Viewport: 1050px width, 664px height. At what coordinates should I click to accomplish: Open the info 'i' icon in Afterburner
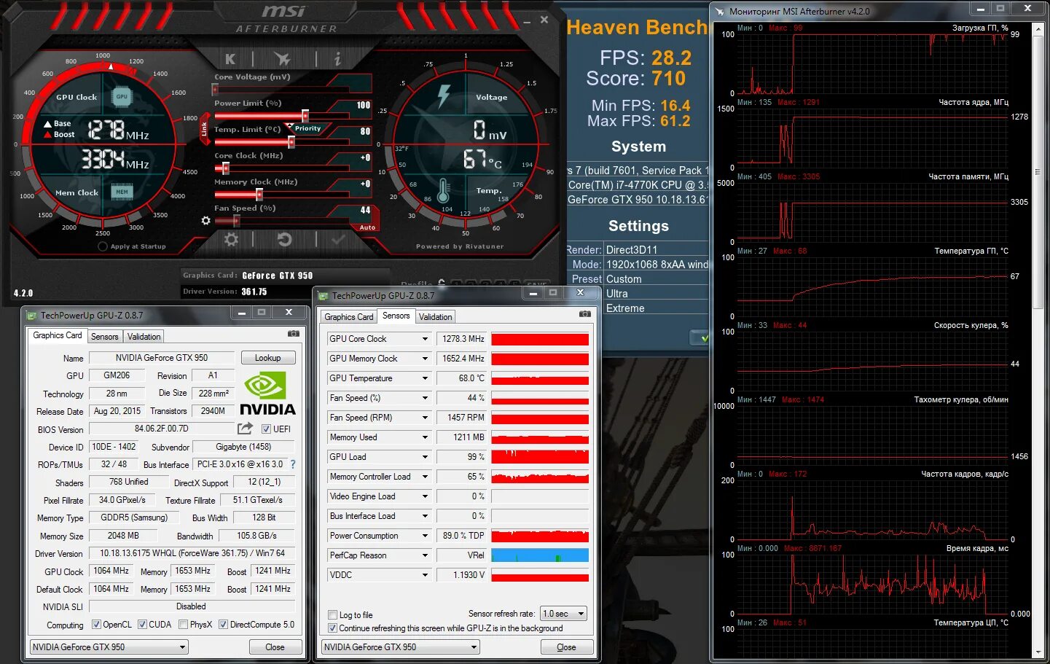337,59
